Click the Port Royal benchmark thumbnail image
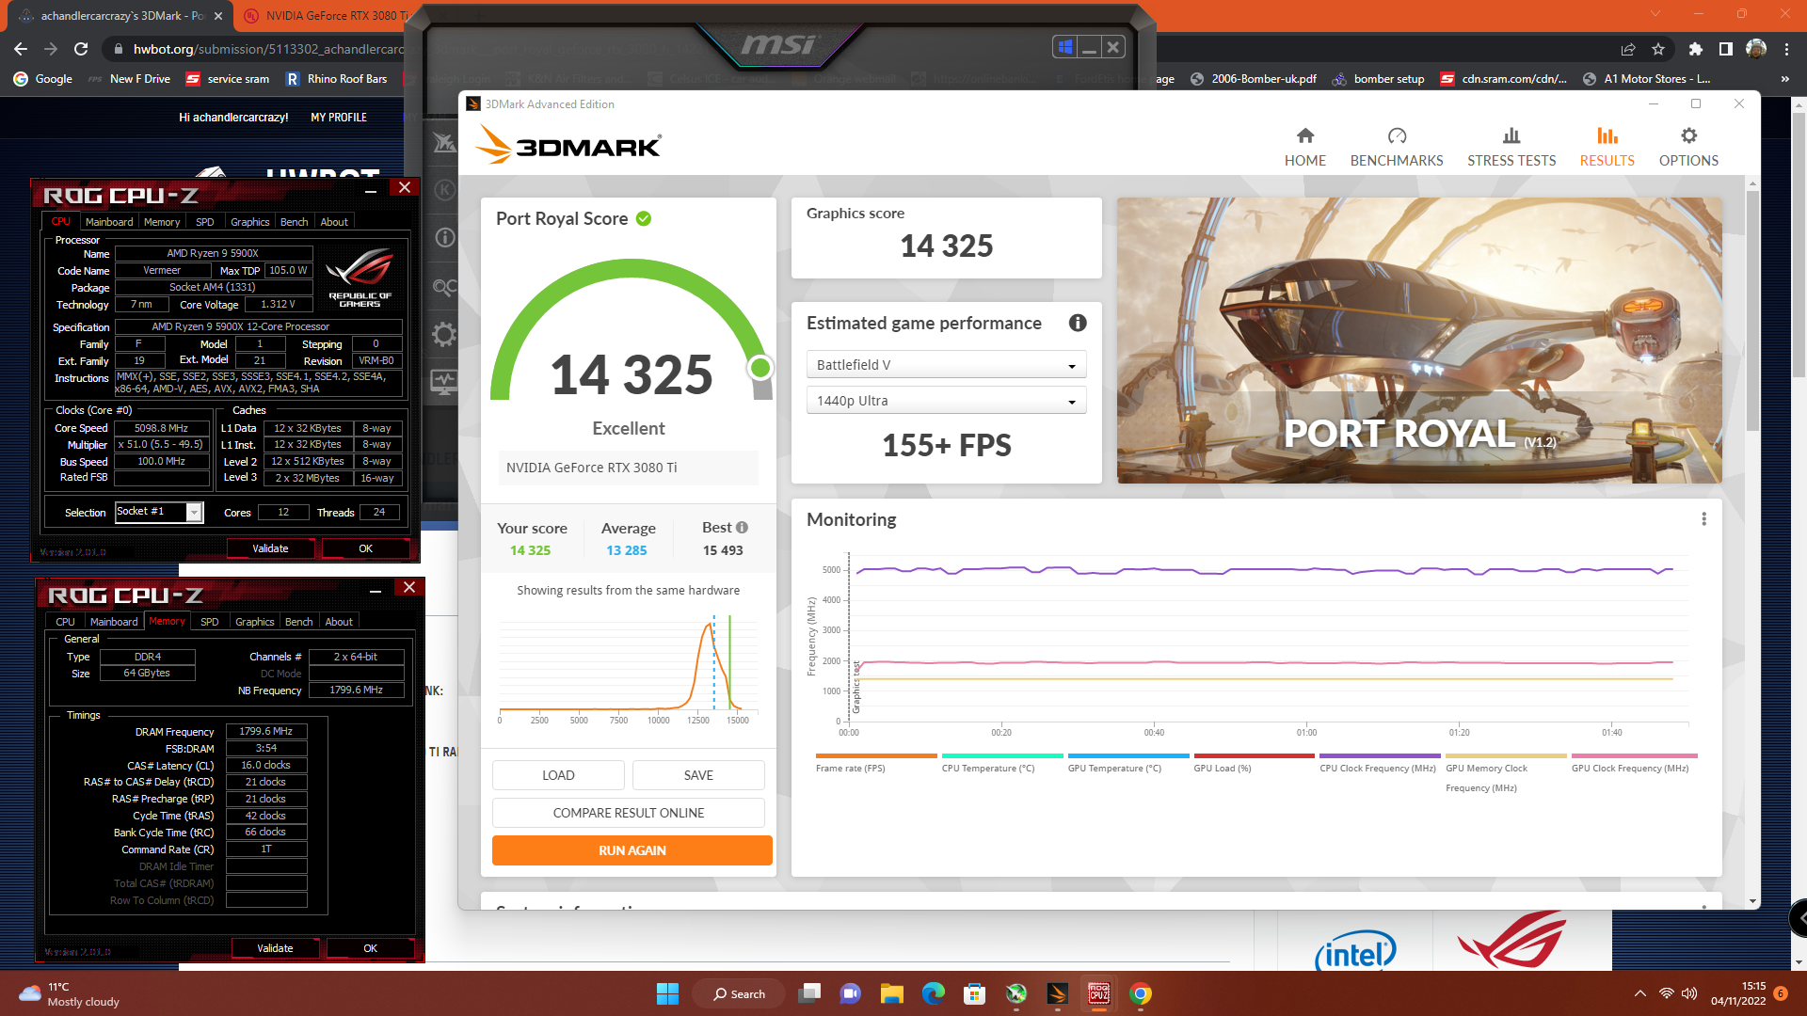This screenshot has height=1016, width=1807. [1419, 341]
